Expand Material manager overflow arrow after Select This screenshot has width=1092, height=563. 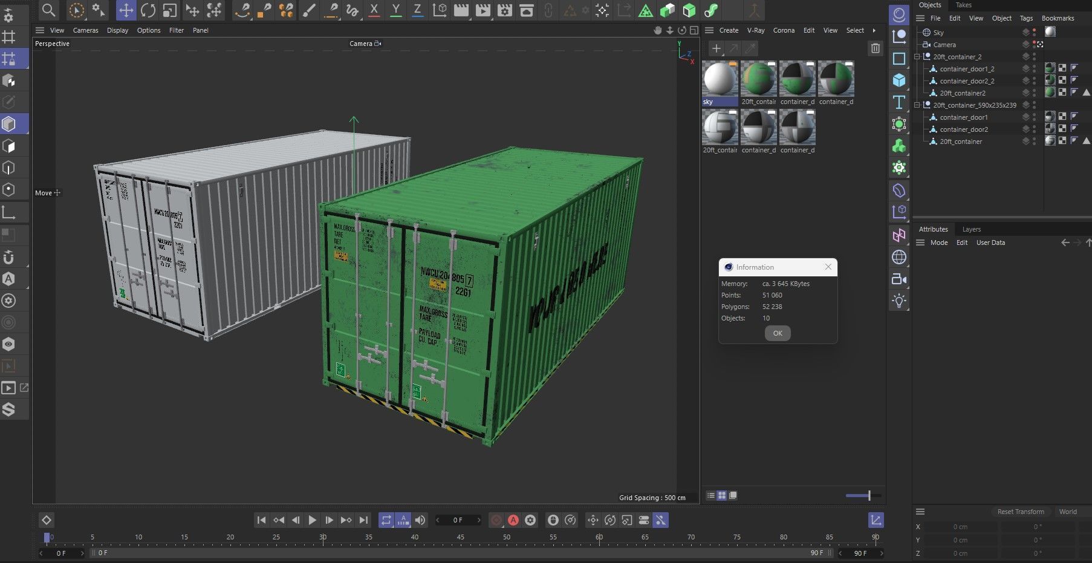coord(874,30)
